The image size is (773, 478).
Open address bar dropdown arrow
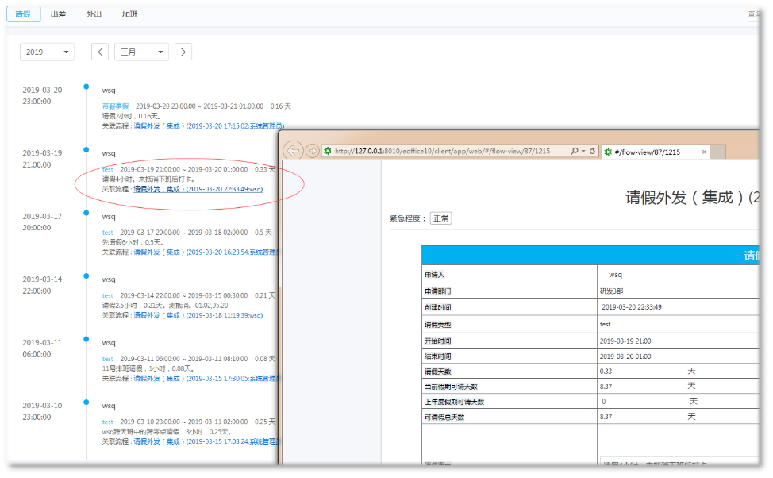pos(583,151)
